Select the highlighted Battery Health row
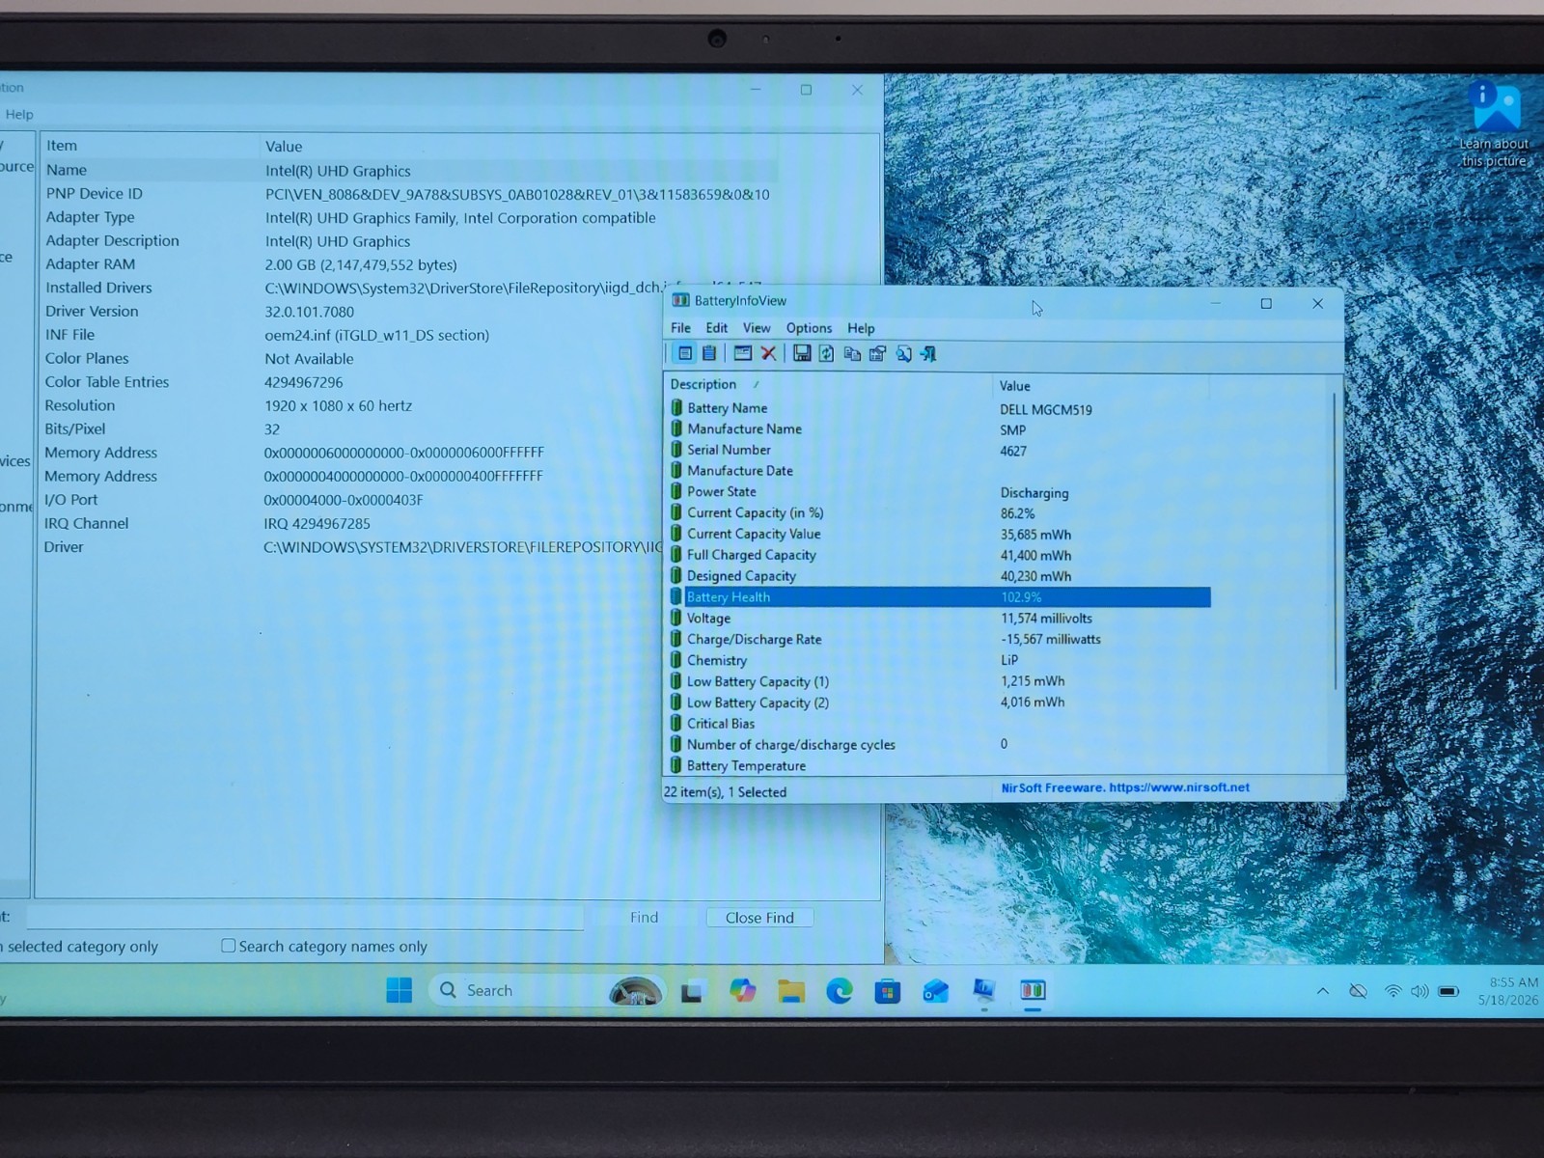 point(940,597)
